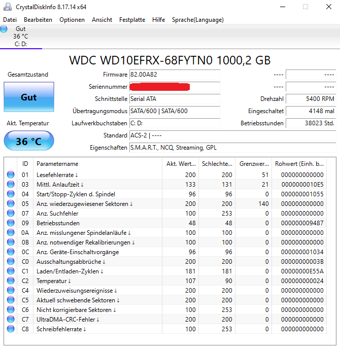Click raw value 000000009487
This screenshot has height=349, width=340.
click(302, 223)
